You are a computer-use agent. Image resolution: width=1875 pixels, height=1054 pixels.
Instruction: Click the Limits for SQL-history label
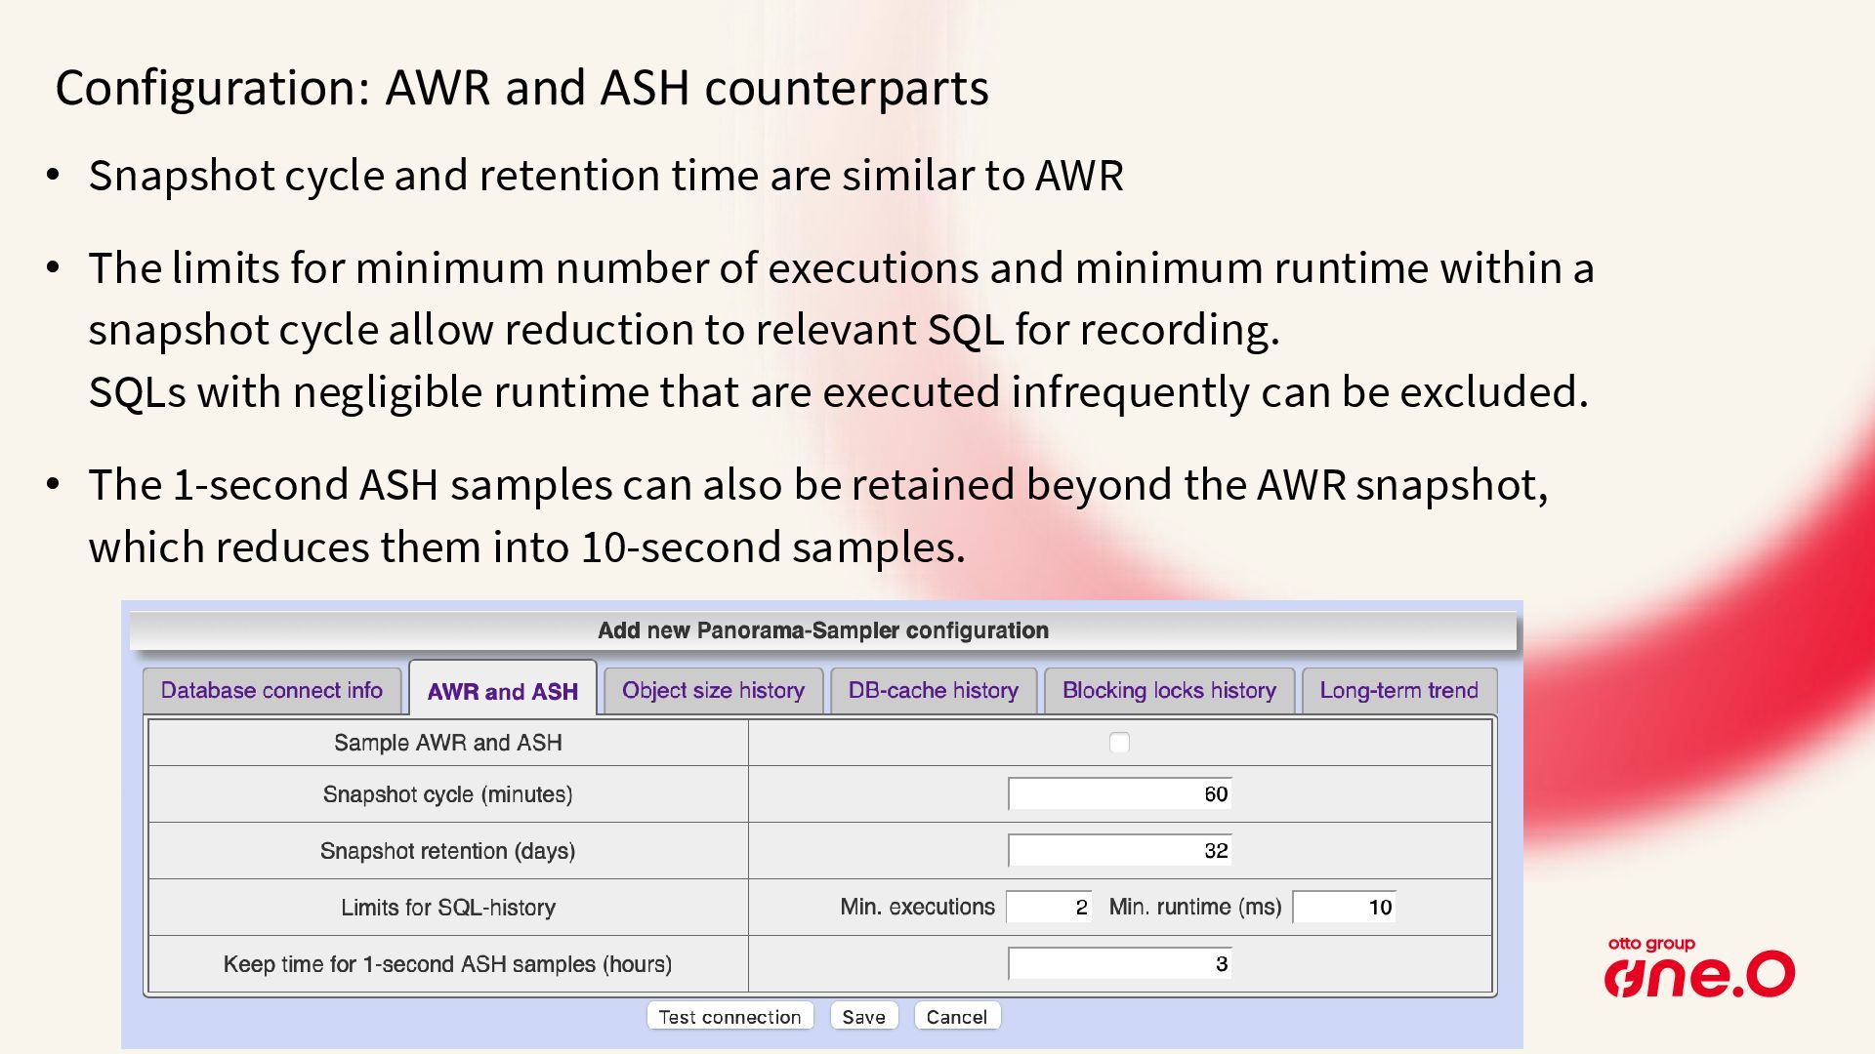[x=448, y=908]
